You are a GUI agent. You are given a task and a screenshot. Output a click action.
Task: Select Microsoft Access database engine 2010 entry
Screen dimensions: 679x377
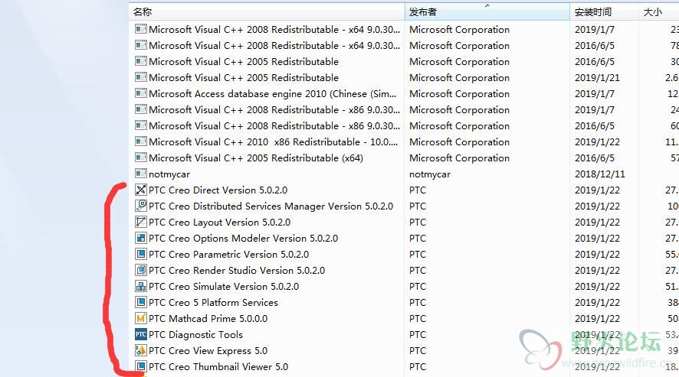click(x=404, y=93)
